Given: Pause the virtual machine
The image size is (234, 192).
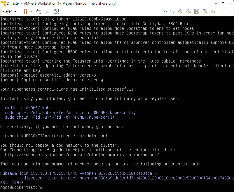Looking at the screenshot, I should 25,11.
